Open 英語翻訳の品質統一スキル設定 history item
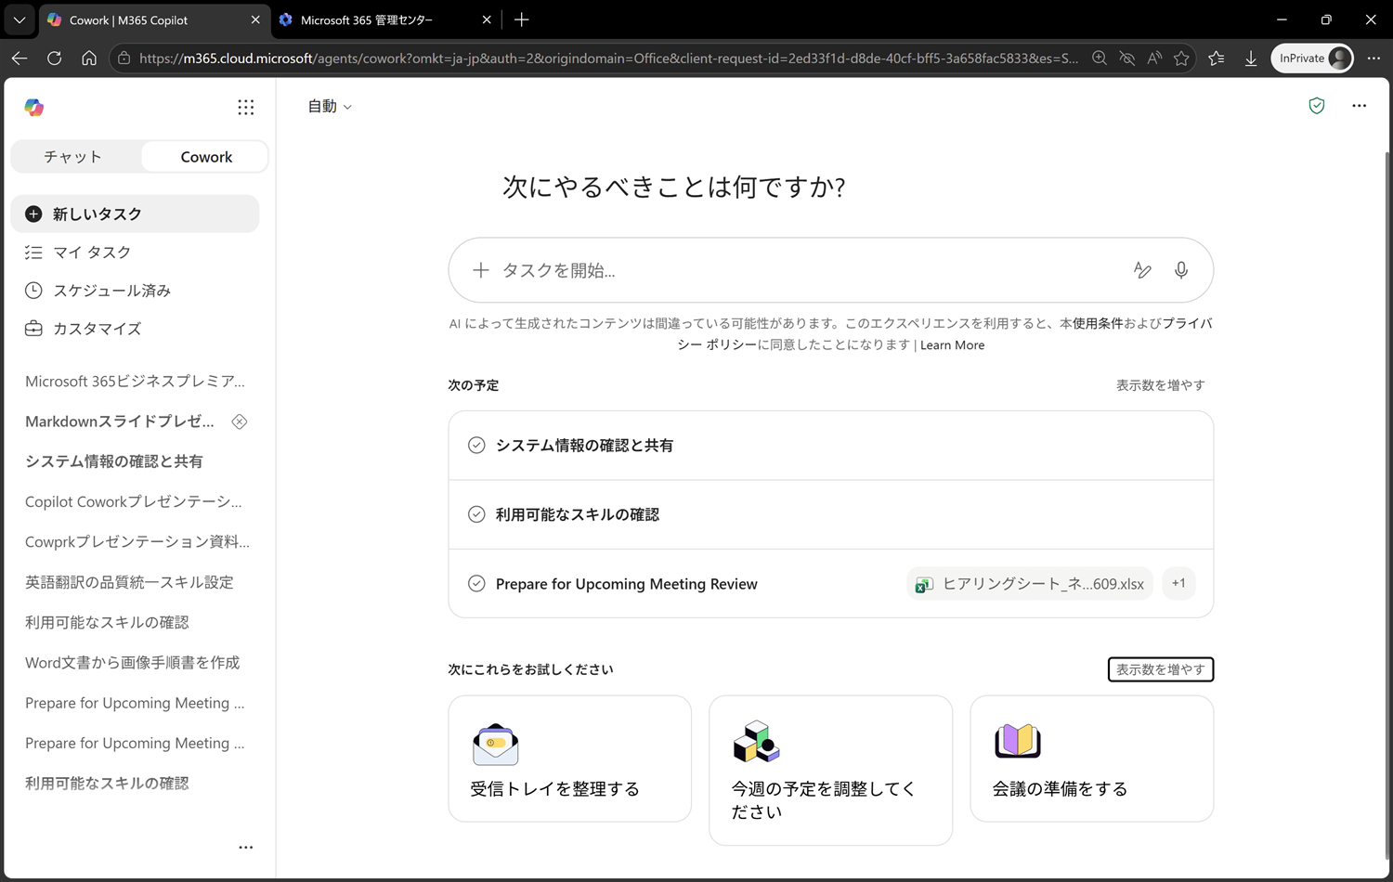1393x882 pixels. [129, 582]
